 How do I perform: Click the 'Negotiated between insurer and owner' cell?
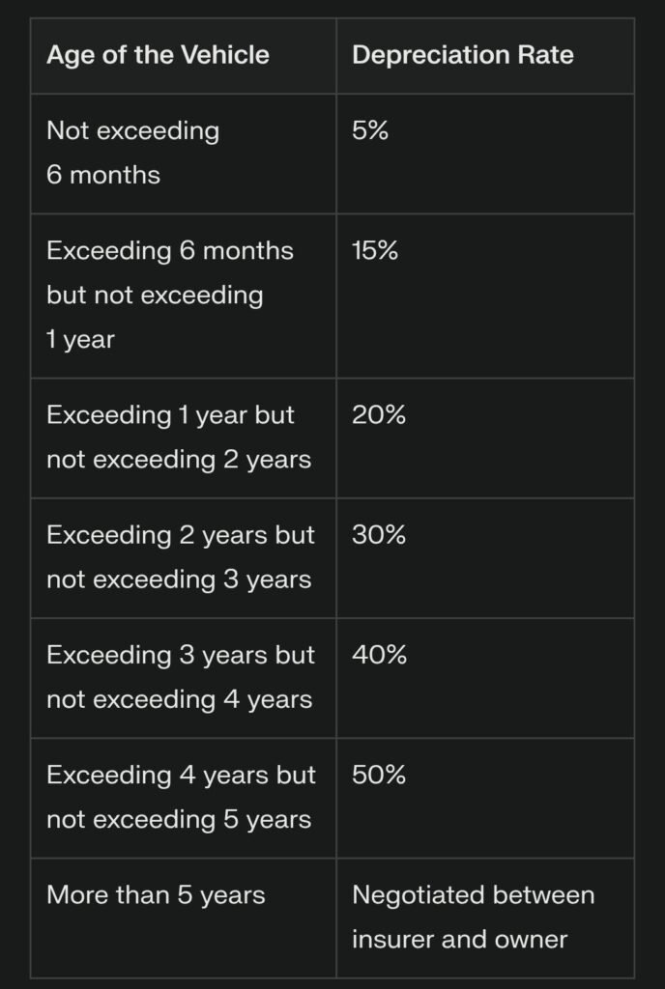tap(473, 917)
